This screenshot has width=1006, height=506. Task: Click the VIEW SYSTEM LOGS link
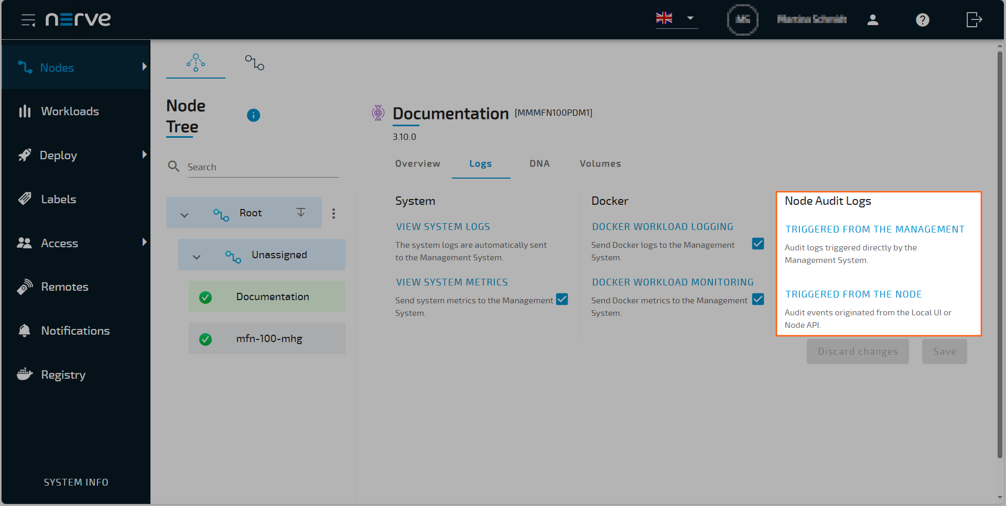(x=443, y=226)
